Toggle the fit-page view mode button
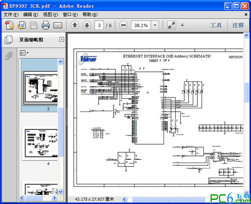The height and width of the screenshot is (204, 251). 171,25
